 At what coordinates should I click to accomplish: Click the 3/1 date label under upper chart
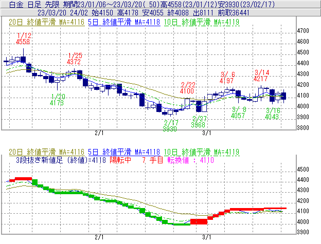(207, 133)
